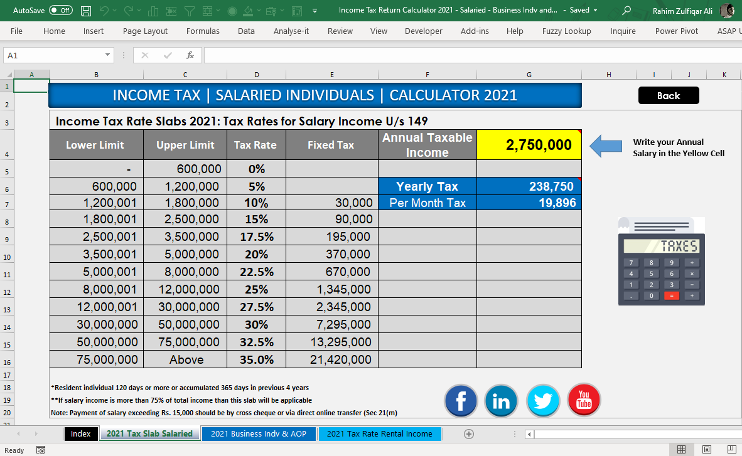Viewport: 742px width, 456px height.
Task: Switch to Page Break Preview icon
Action: pyautogui.click(x=731, y=449)
